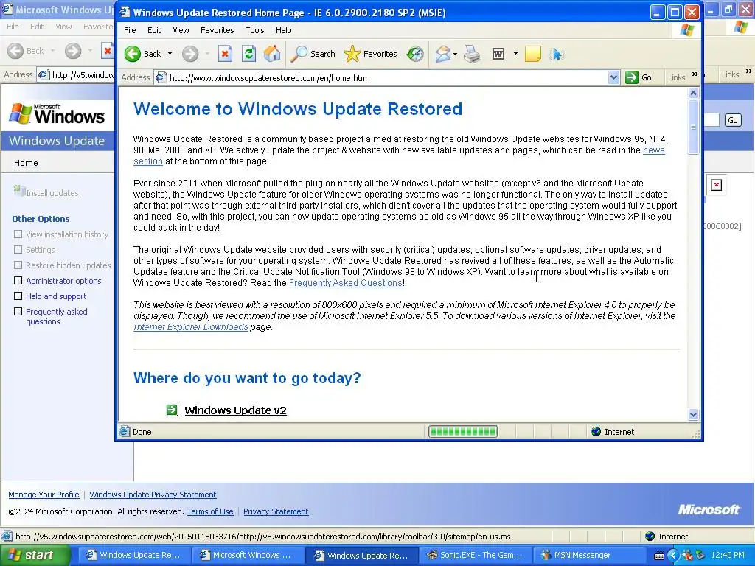Open the Windows Start button
Screen dimensions: 755x566
(x=35, y=555)
